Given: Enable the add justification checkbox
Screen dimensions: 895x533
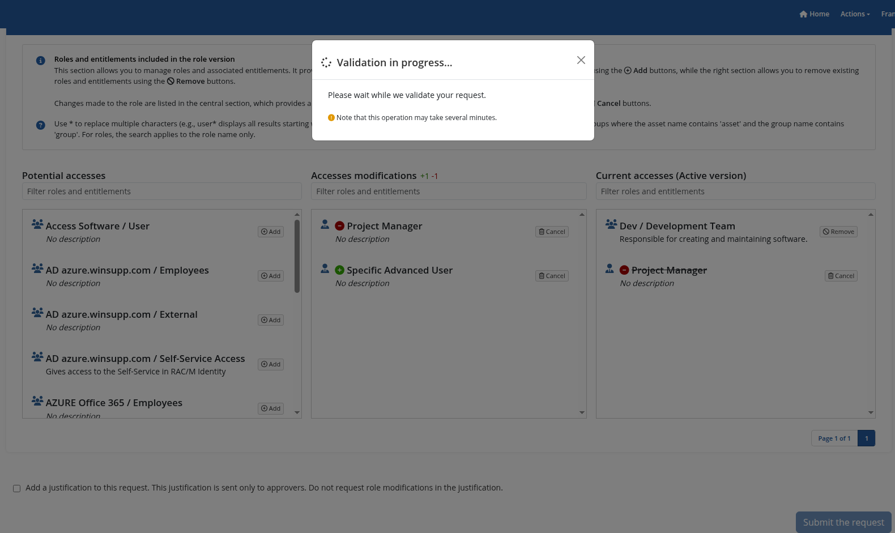Looking at the screenshot, I should [x=17, y=488].
